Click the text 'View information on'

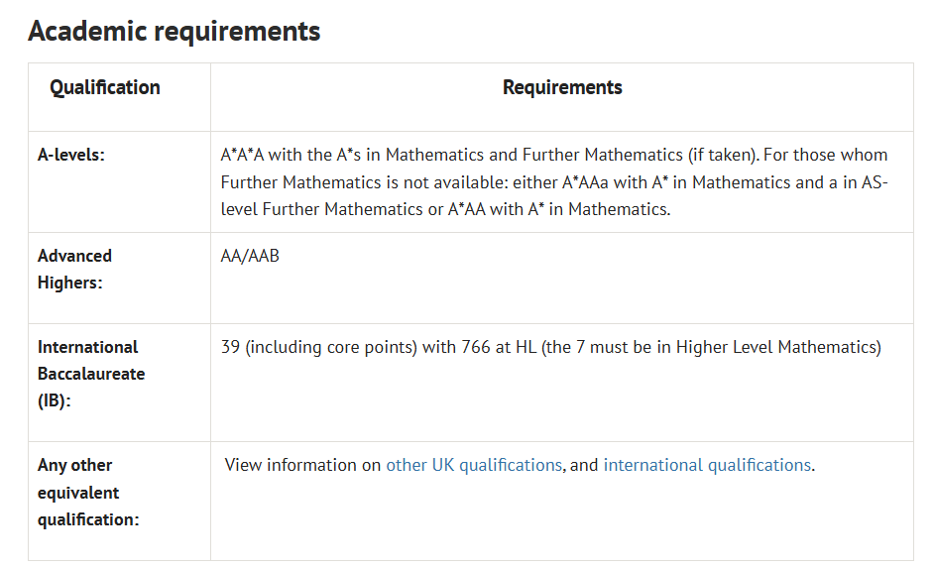(302, 465)
